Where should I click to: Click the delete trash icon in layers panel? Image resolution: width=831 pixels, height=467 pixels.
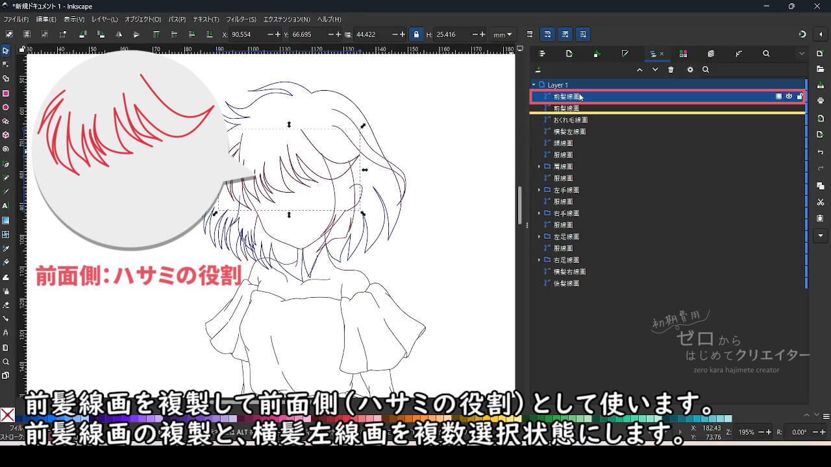click(x=671, y=70)
